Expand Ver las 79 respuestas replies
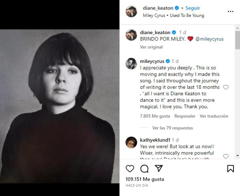240x196 pixels. (x=172, y=128)
